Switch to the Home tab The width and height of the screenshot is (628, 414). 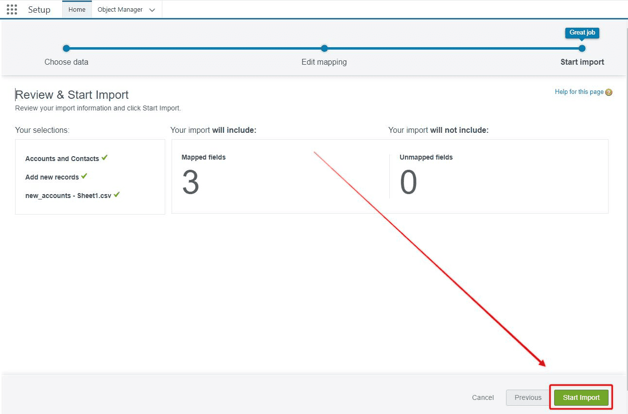(x=77, y=9)
